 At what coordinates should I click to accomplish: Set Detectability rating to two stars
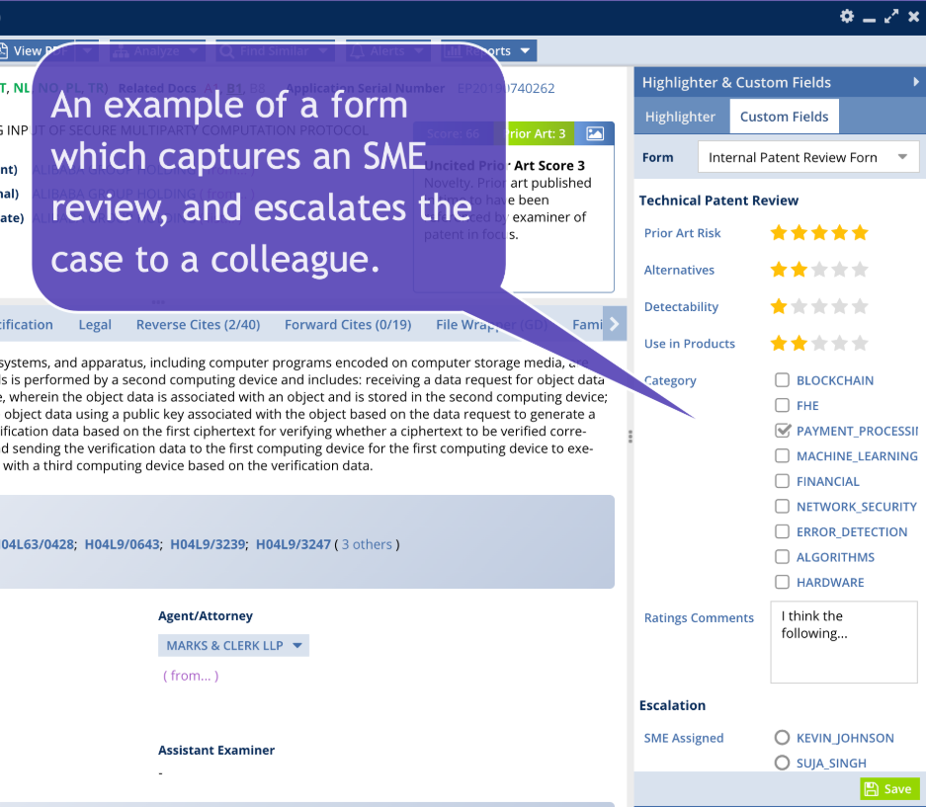[x=800, y=307]
